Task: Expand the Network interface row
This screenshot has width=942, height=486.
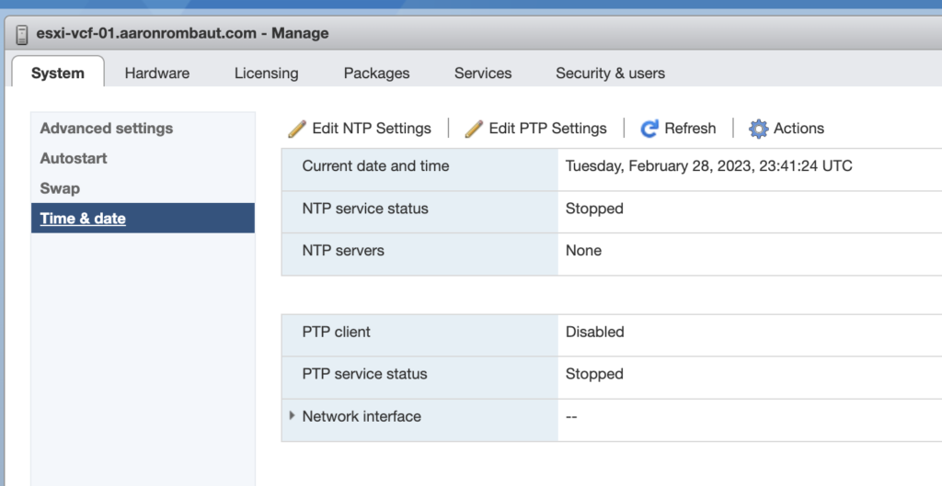Action: [x=293, y=416]
